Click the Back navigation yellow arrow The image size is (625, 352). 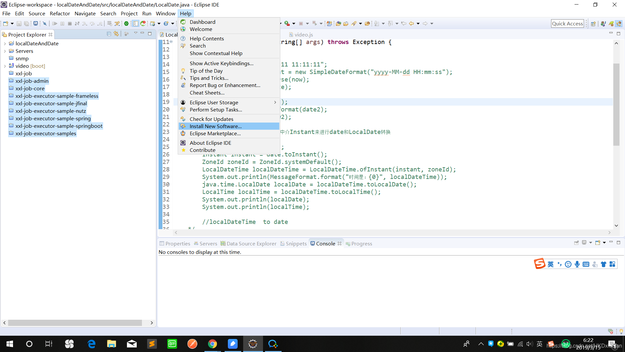[411, 23]
